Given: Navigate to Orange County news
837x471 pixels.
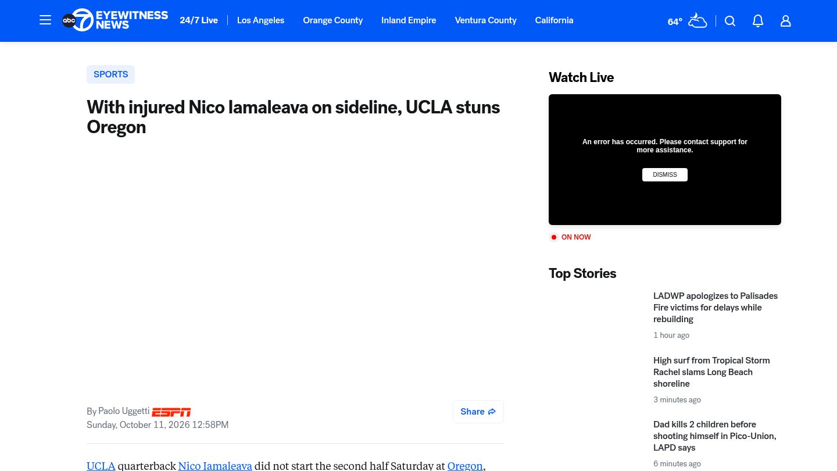Looking at the screenshot, I should tap(333, 20).
